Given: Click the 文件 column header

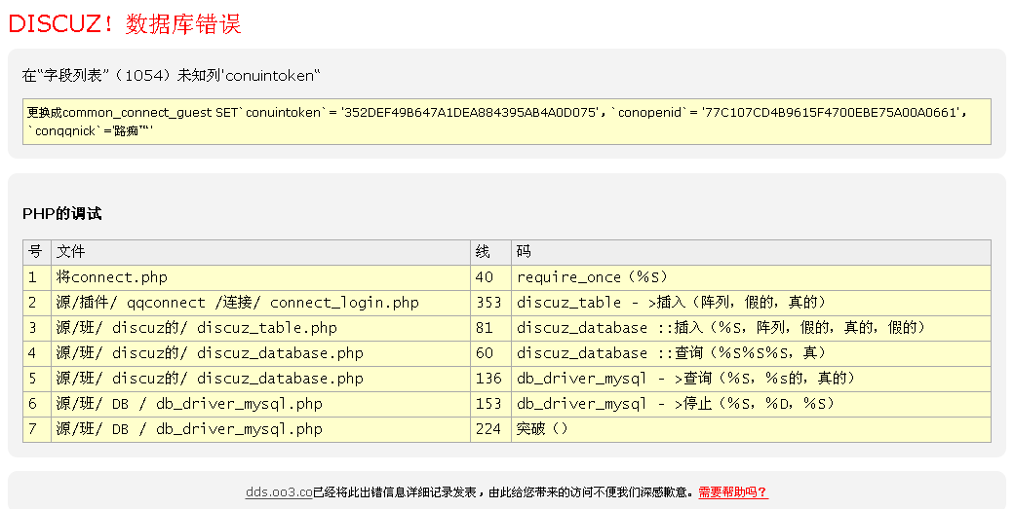Looking at the screenshot, I should (x=260, y=252).
